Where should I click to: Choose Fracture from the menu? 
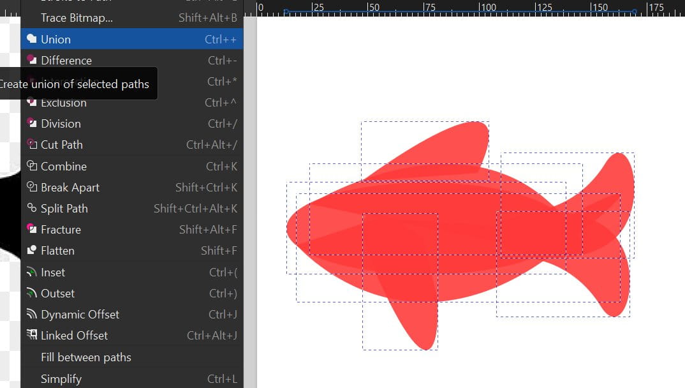[x=132, y=229]
